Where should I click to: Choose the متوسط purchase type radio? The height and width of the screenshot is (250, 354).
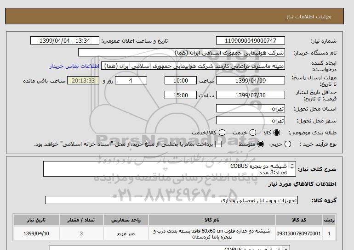pyautogui.click(x=261, y=144)
